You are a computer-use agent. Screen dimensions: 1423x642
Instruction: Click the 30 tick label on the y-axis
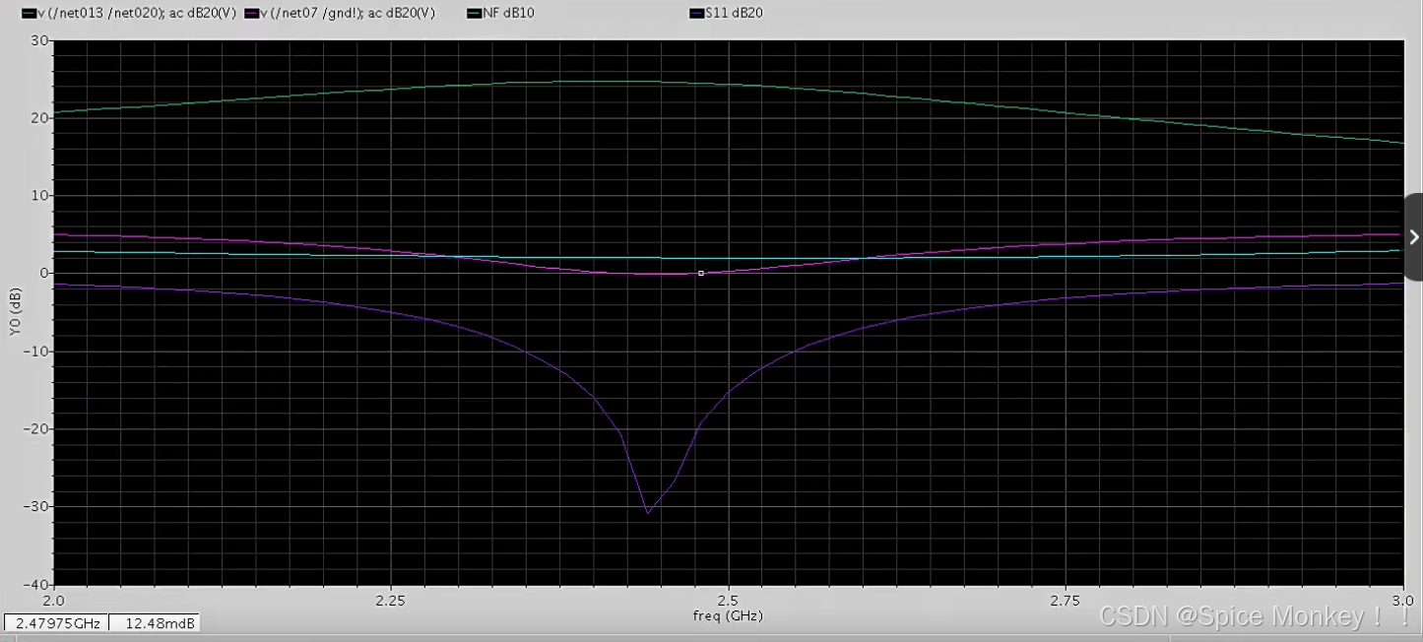[x=39, y=40]
